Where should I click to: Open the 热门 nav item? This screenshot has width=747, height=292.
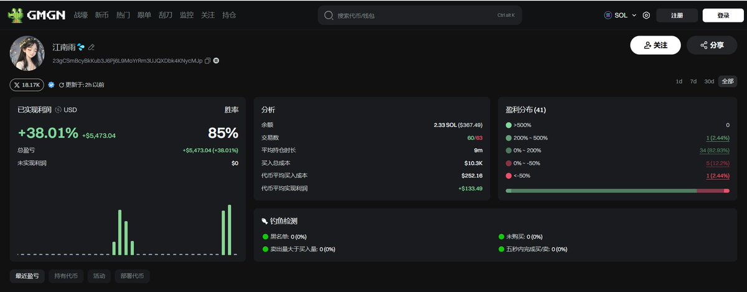coord(123,15)
